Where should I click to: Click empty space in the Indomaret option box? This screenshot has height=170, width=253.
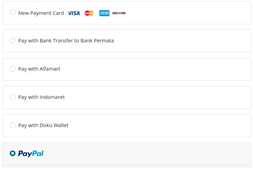[x=164, y=97]
